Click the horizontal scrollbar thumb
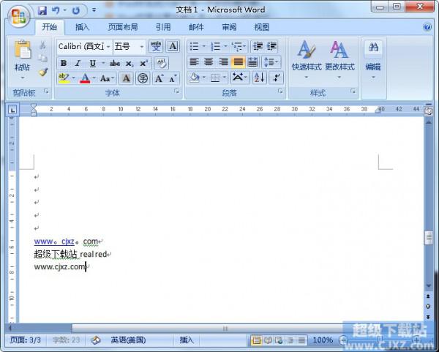The width and height of the screenshot is (439, 352). [225, 329]
